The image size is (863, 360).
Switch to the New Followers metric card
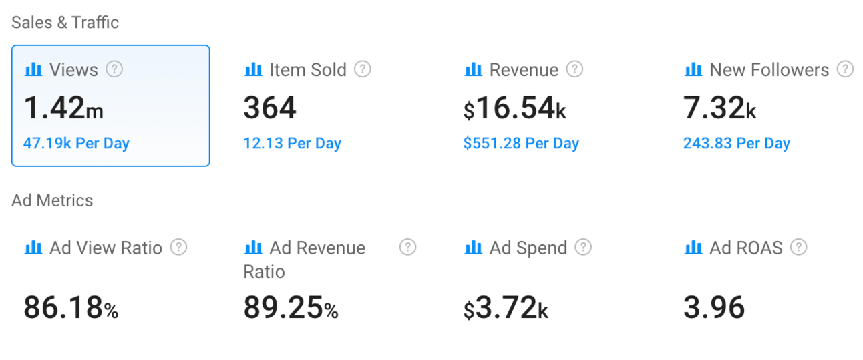pos(768,106)
